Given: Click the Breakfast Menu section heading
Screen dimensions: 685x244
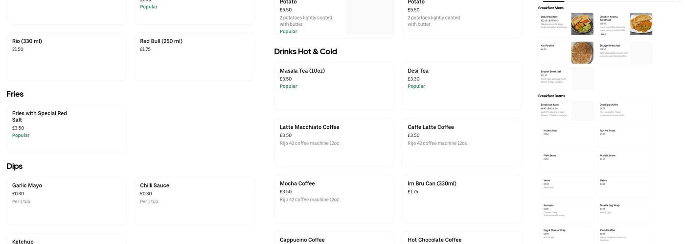Looking at the screenshot, I should click(551, 8).
